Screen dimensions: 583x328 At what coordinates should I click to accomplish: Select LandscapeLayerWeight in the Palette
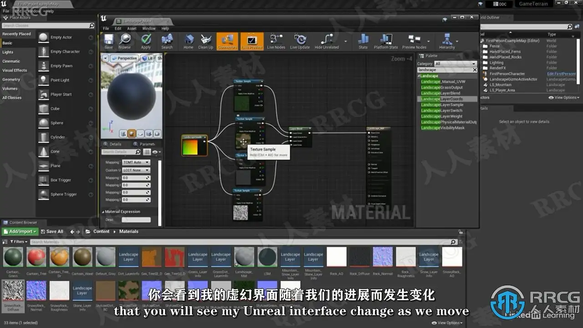(441, 116)
